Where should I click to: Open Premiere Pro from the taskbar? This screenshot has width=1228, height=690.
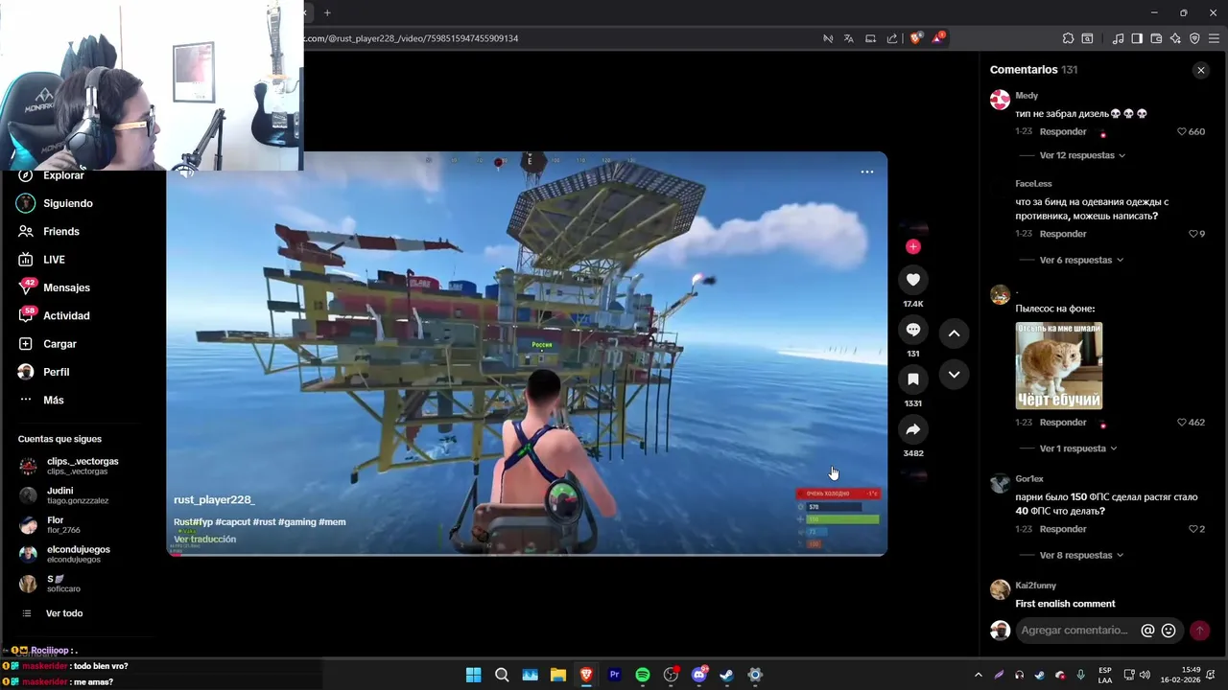coord(615,675)
